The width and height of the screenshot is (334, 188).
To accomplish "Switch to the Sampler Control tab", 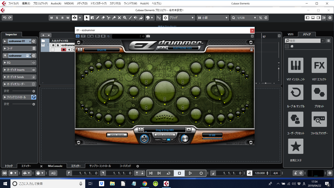I will tap(100, 166).
